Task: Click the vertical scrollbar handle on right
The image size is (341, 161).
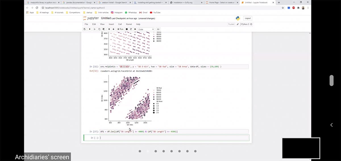Action: (x=331, y=80)
